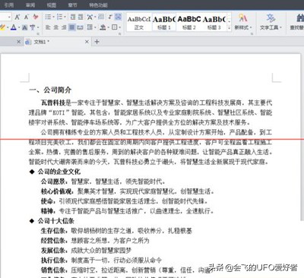Toggle right alignment
304x278 pixels.
pyautogui.click(x=64, y=27)
